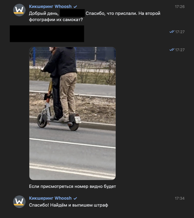Click the 17:27 timestamp of the redacted message

[180, 32]
